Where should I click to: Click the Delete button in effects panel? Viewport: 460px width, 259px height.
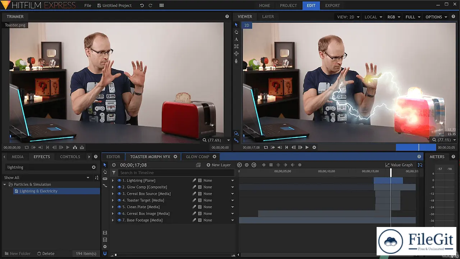(x=46, y=254)
